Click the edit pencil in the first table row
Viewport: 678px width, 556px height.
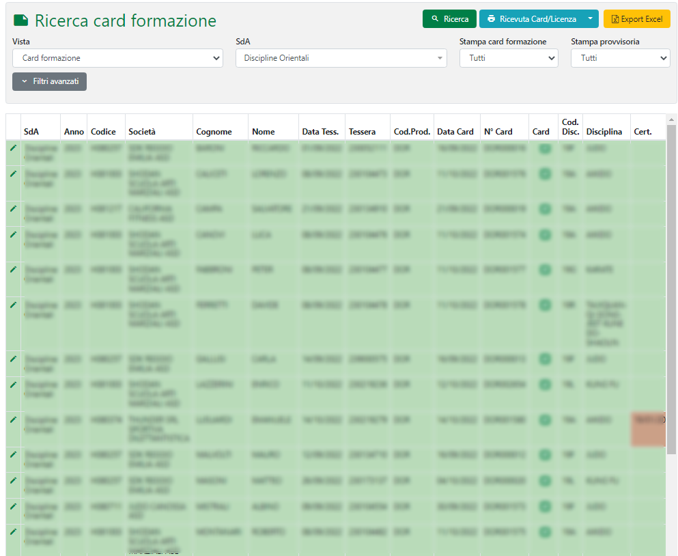coord(13,148)
